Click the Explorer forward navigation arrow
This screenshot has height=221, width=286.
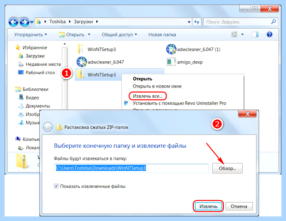click(24, 22)
